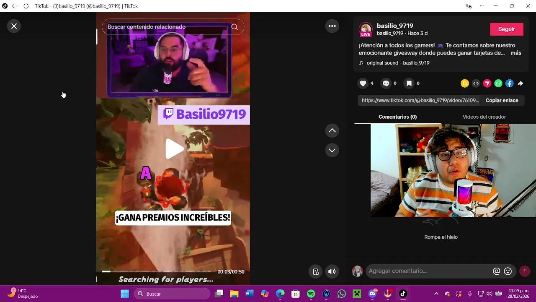The image size is (536, 302).
Task: Toggle auto-scroll icon beside volume
Action: (316, 271)
